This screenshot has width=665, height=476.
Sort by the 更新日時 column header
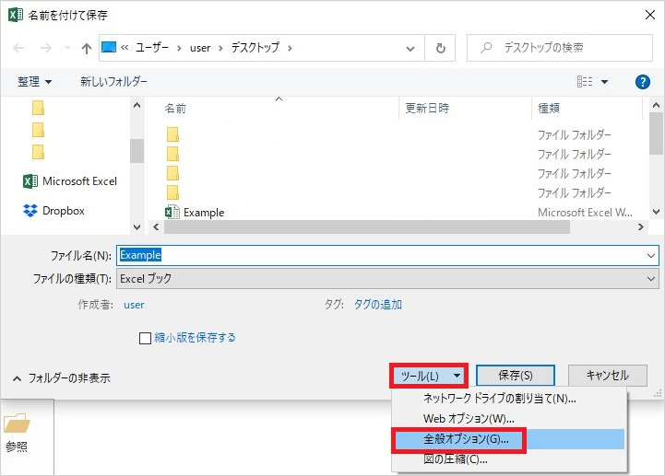[427, 109]
